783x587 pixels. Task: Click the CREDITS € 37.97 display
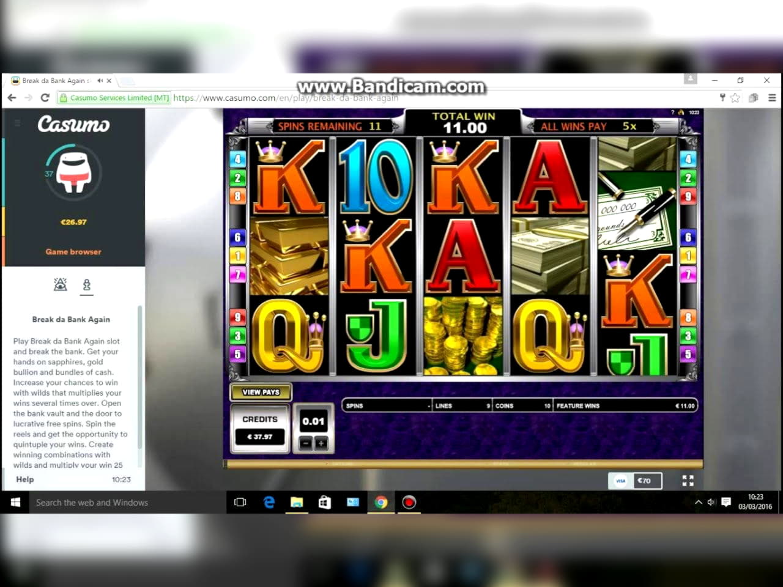click(260, 429)
